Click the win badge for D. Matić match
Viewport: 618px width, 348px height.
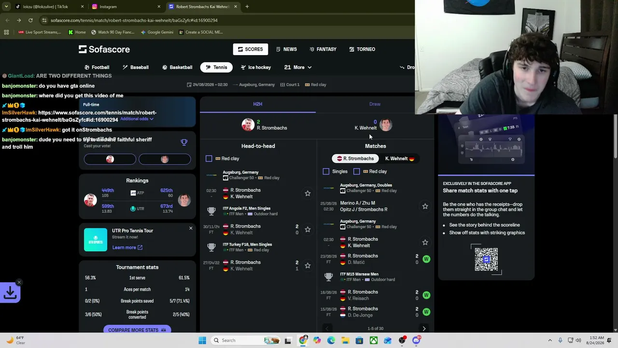click(426, 259)
